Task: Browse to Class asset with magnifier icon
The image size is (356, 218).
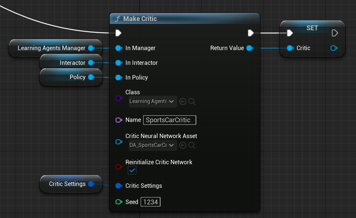Action: tap(192, 101)
